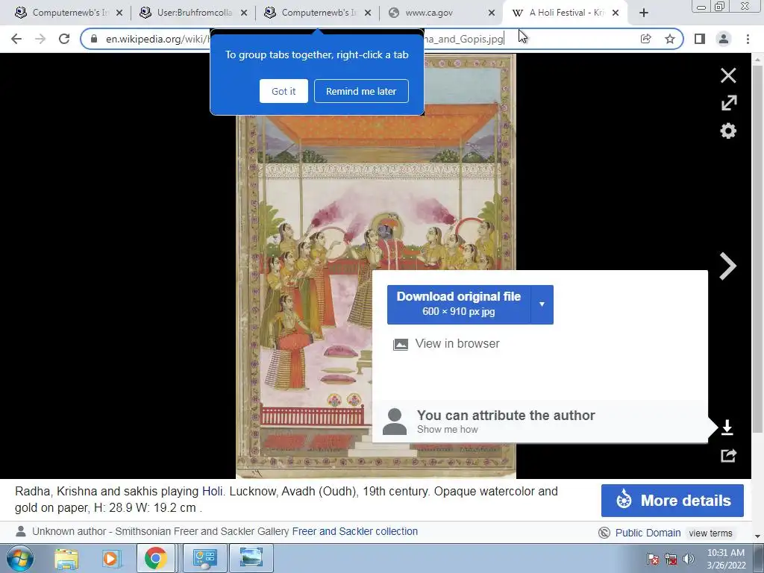Click the Public Domain license link
Image resolution: width=764 pixels, height=573 pixels.
coord(648,533)
